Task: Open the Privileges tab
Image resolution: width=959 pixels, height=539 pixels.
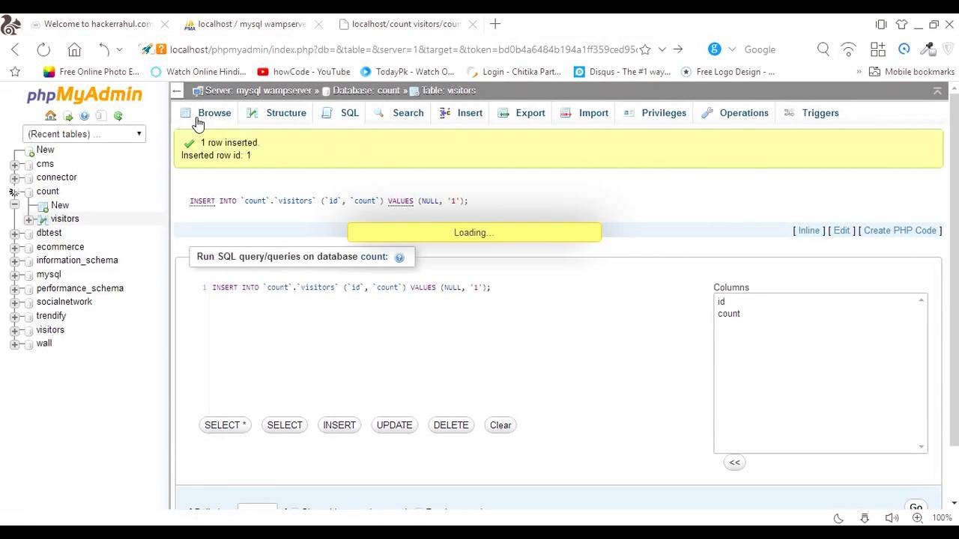Action: pyautogui.click(x=655, y=113)
